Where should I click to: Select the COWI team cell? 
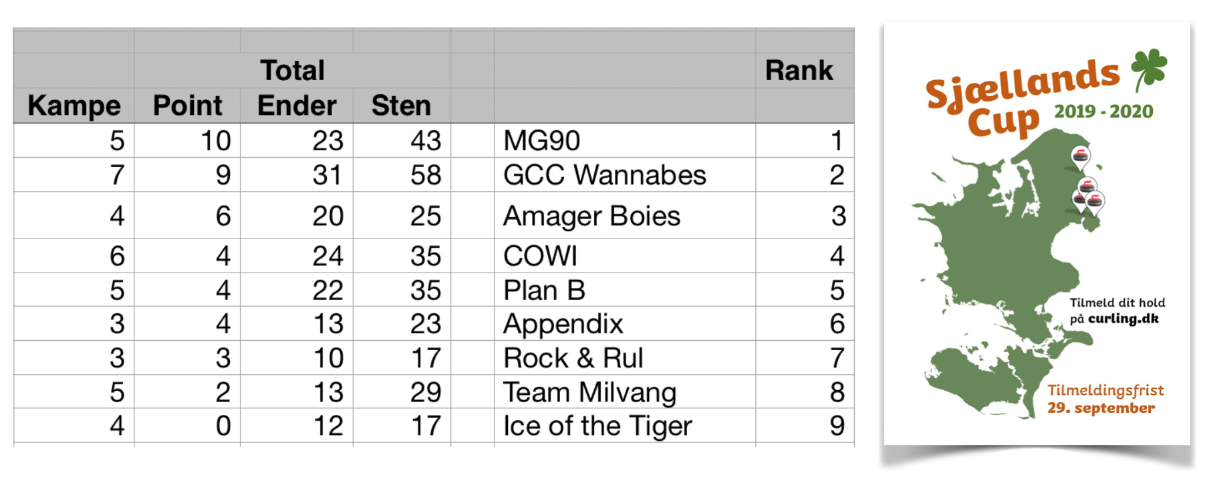point(625,256)
